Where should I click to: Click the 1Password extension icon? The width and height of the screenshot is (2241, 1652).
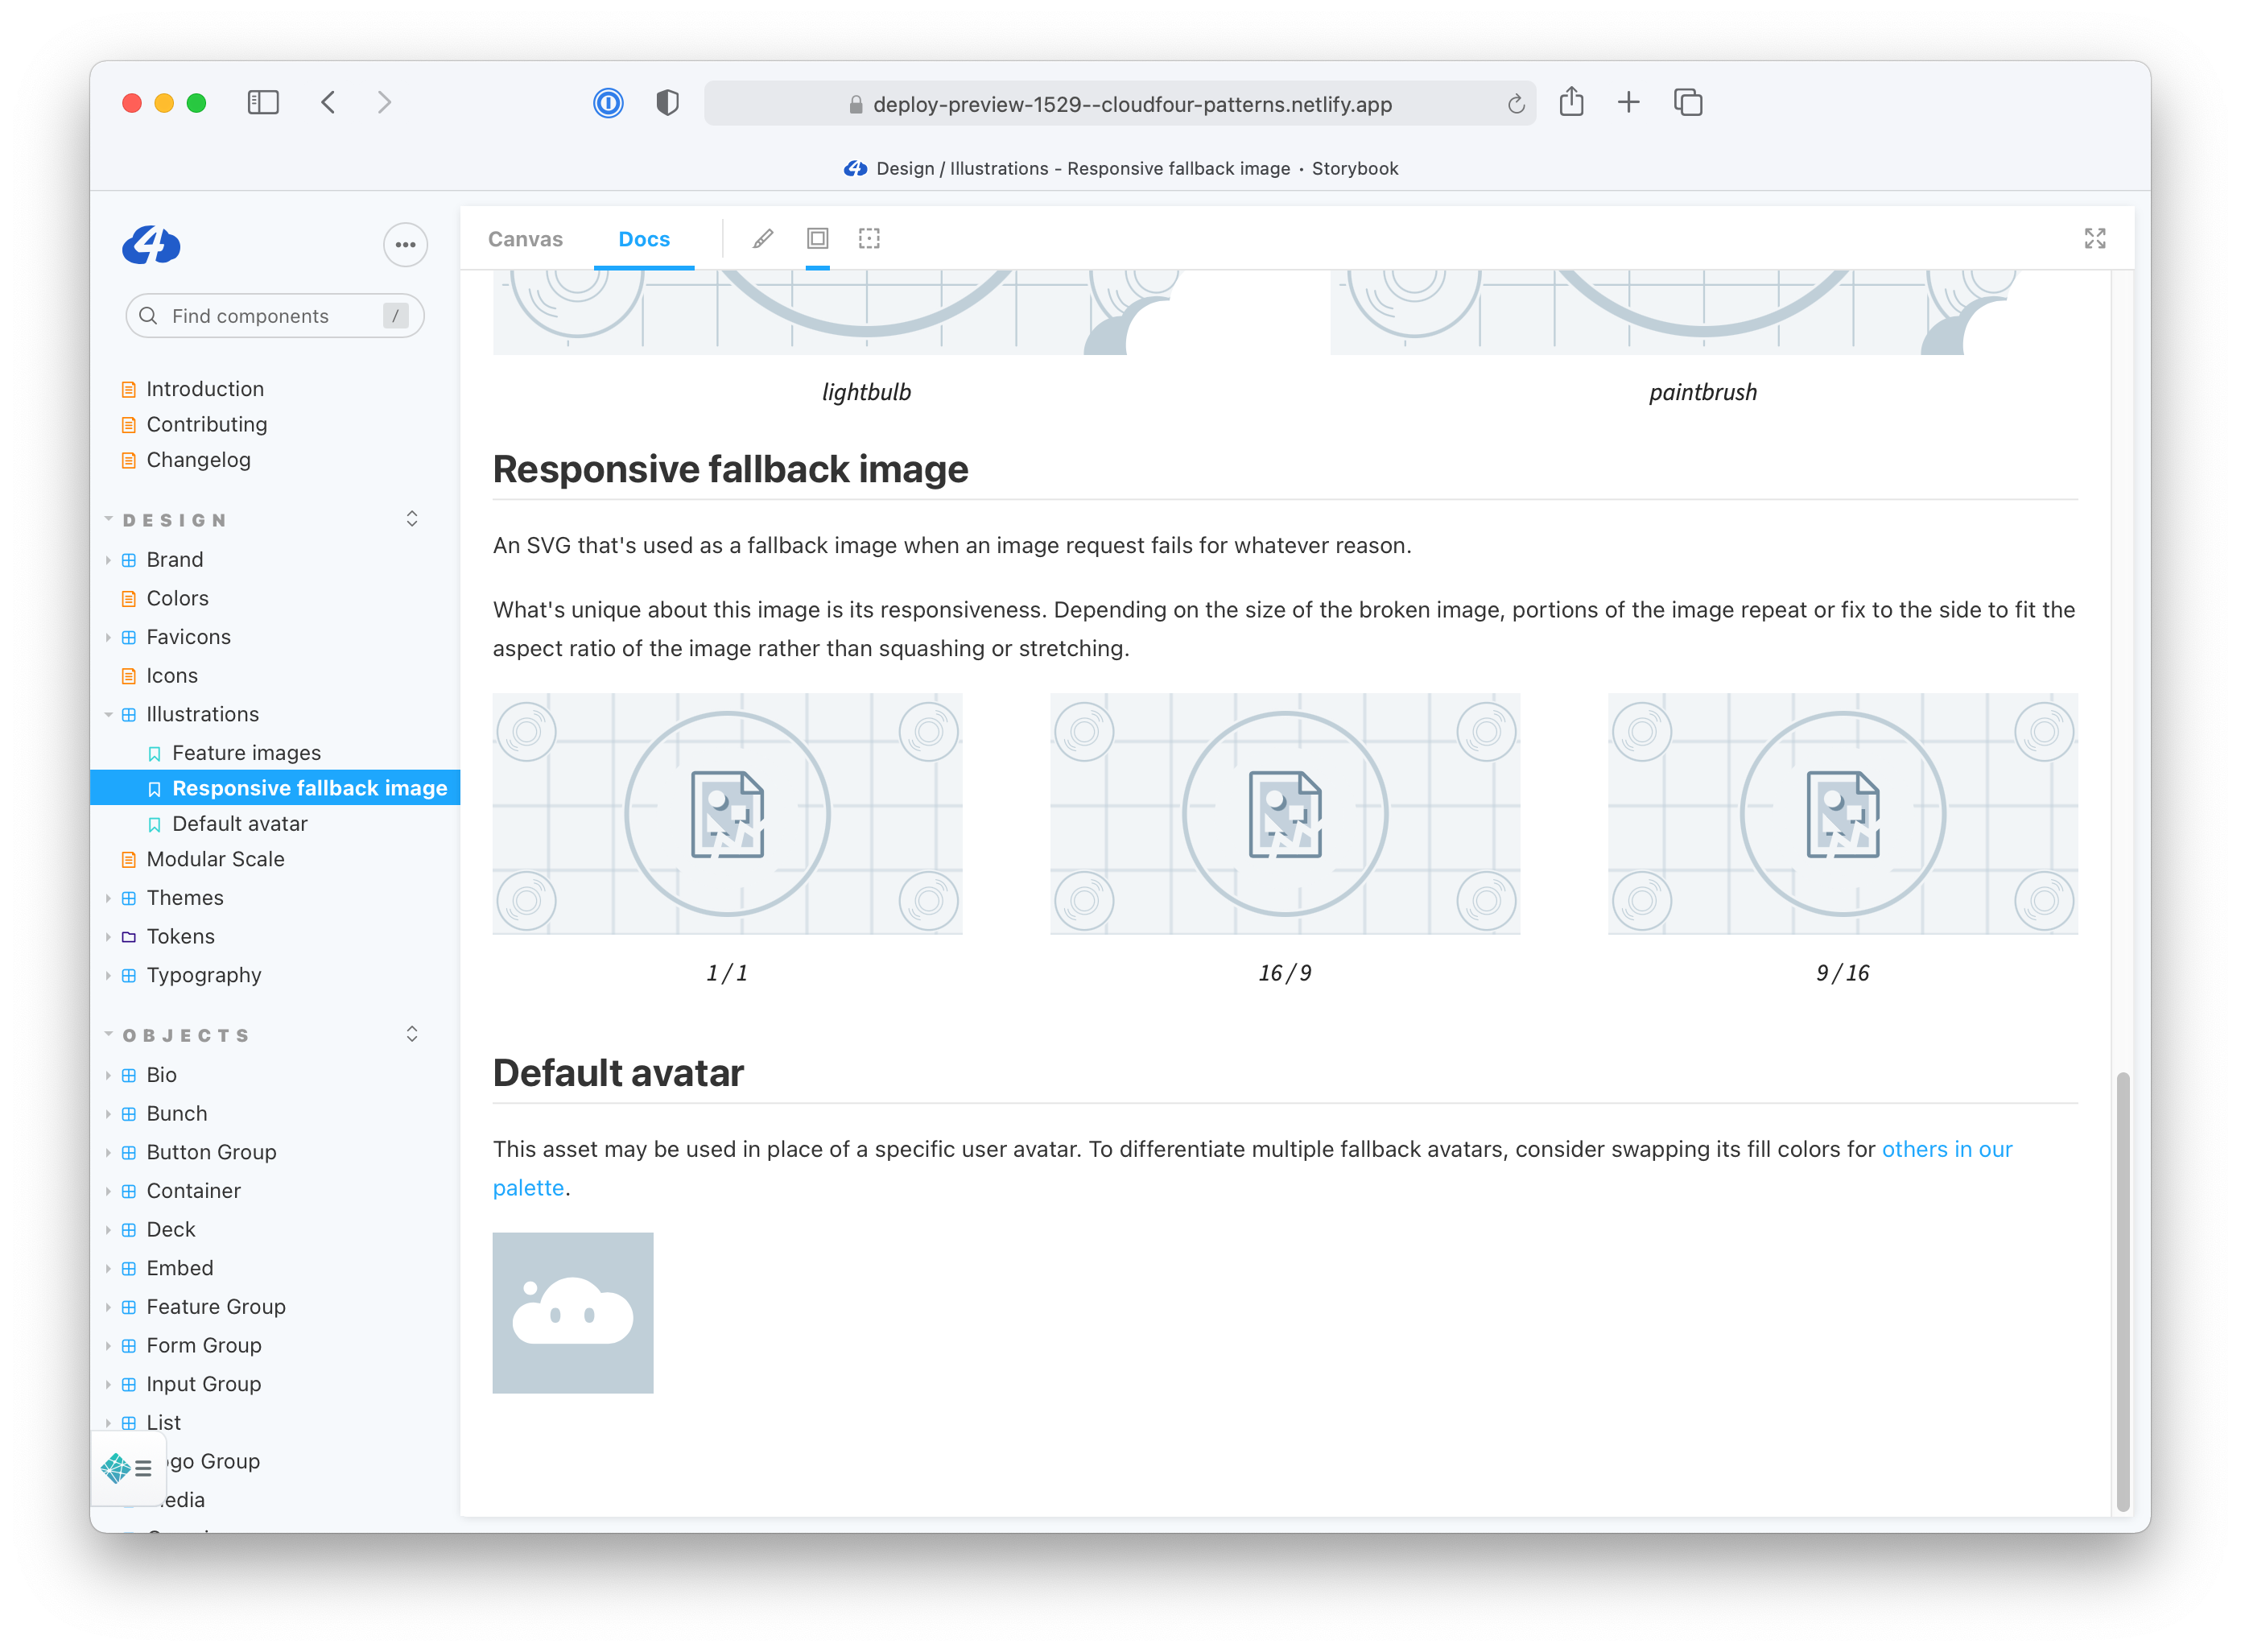tap(608, 103)
